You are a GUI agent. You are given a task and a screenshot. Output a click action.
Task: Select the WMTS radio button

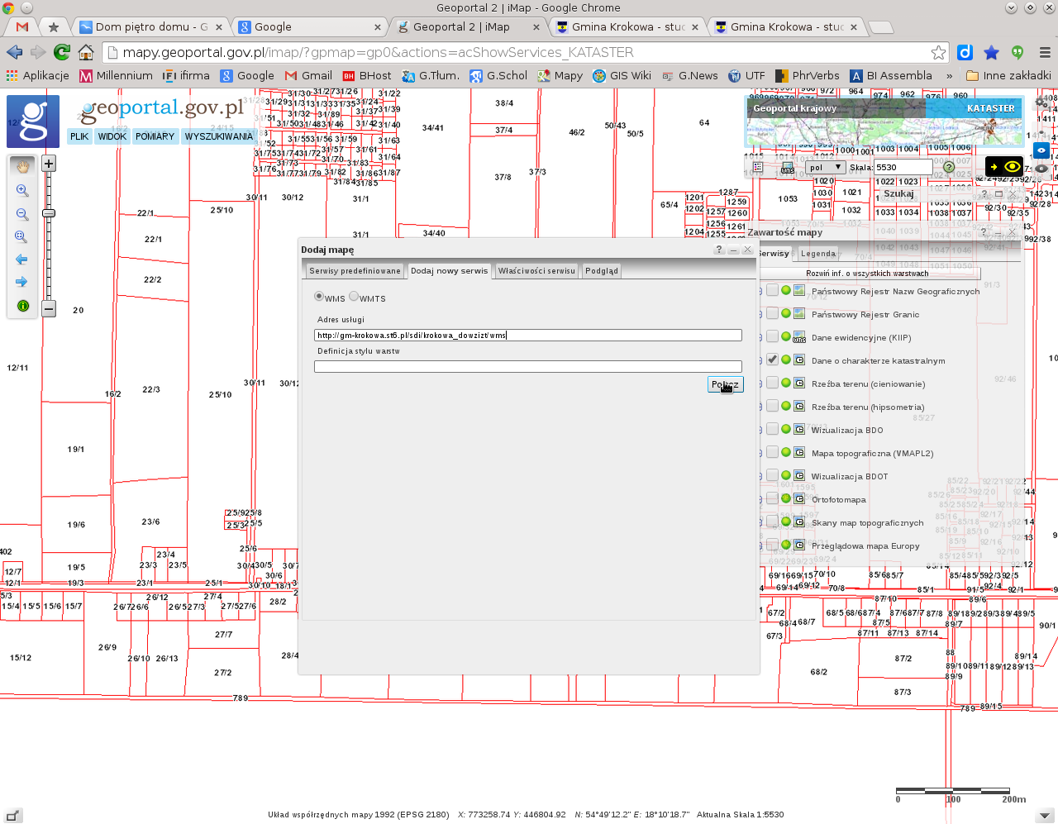pos(354,297)
